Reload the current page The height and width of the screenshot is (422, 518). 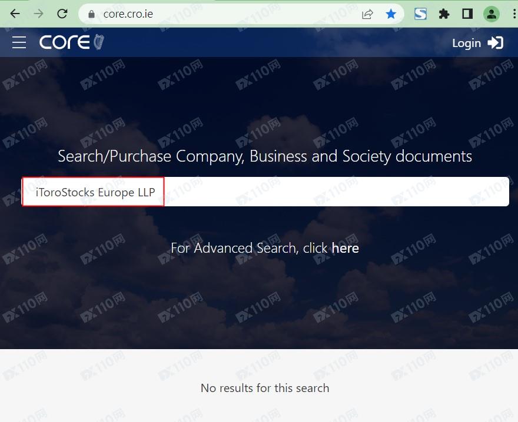[62, 14]
